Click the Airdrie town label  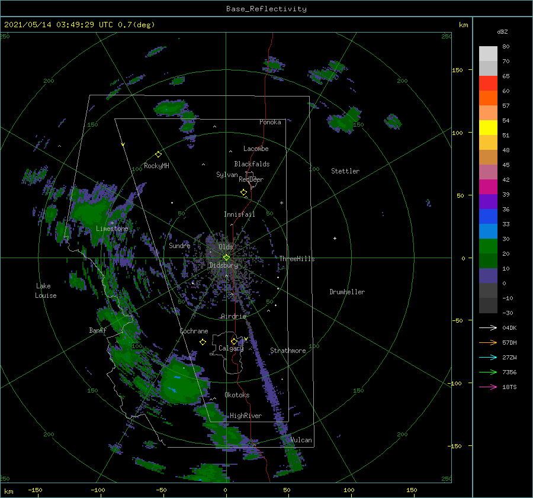tap(233, 316)
